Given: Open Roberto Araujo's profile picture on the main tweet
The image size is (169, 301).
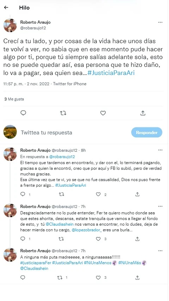Looking at the screenshot, I should coord(10,25).
